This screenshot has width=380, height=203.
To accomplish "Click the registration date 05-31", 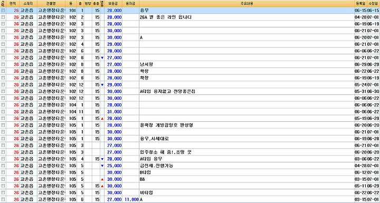I will pos(360,92).
